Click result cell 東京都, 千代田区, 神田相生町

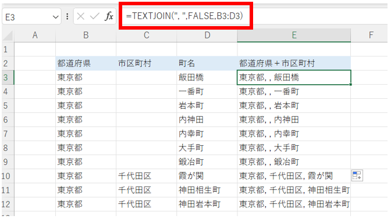294,190
